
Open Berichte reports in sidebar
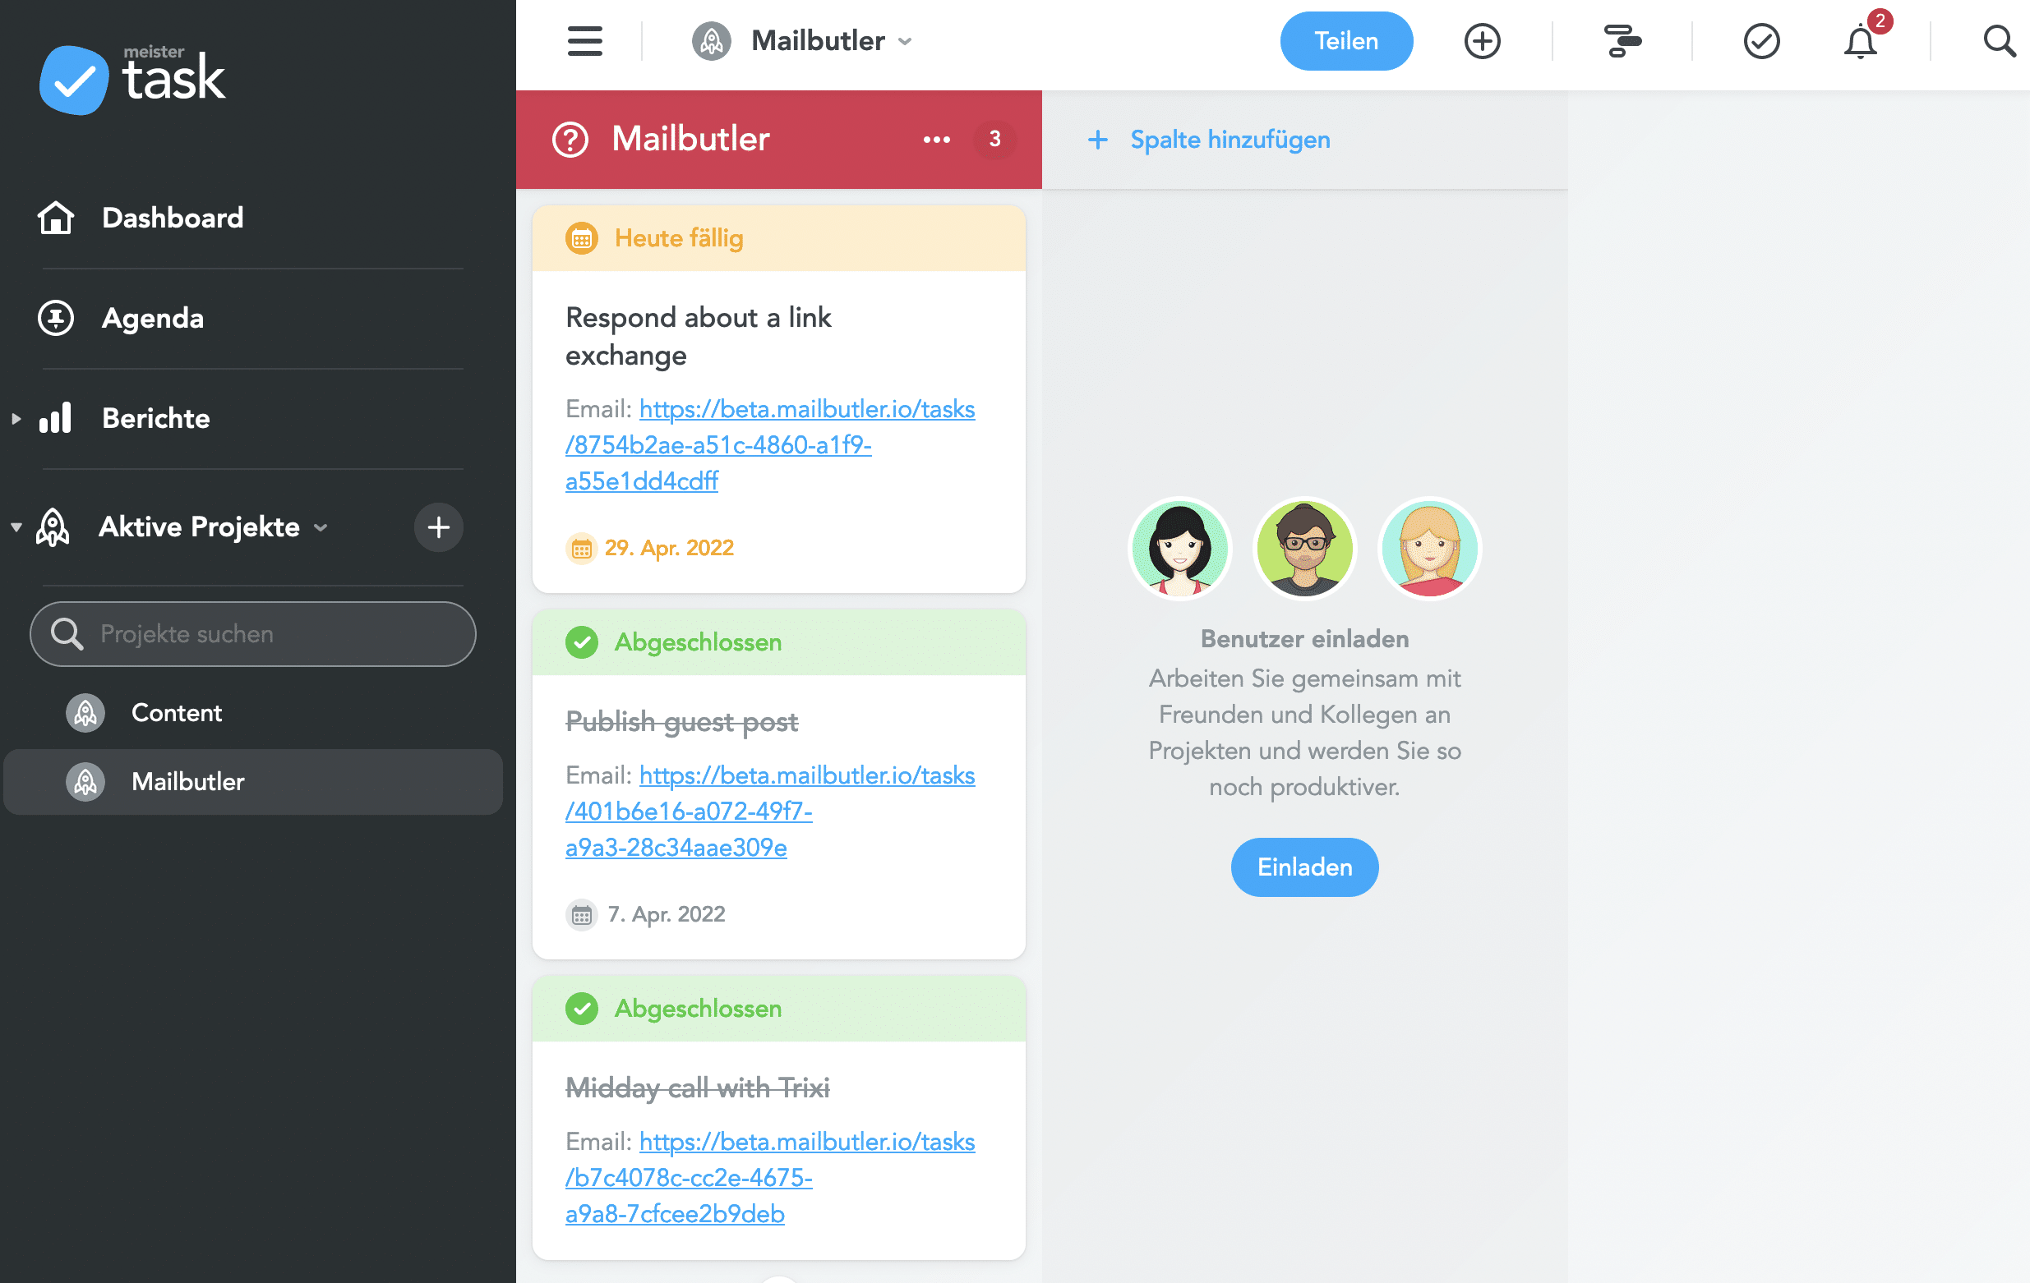pos(156,419)
